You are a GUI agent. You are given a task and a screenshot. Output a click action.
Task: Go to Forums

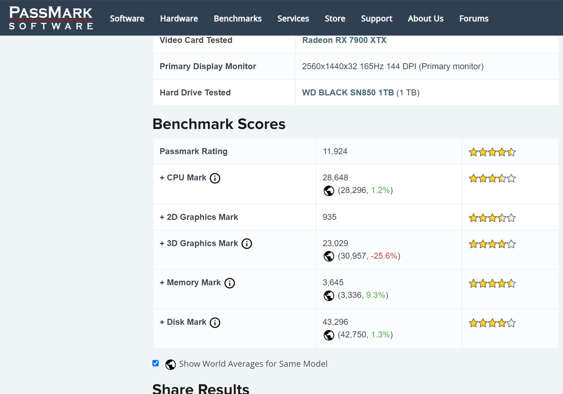tap(474, 19)
